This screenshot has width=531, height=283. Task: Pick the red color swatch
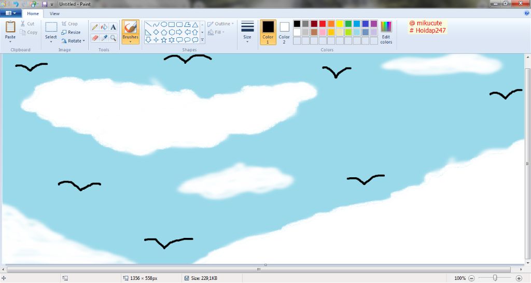pyautogui.click(x=323, y=24)
